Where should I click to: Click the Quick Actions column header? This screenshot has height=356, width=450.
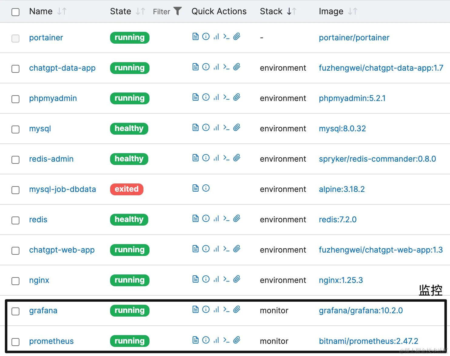click(x=219, y=12)
